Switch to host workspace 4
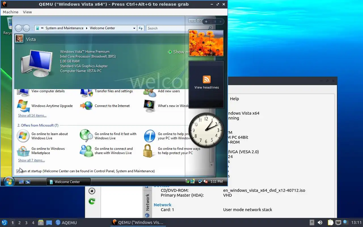 click(x=33, y=223)
